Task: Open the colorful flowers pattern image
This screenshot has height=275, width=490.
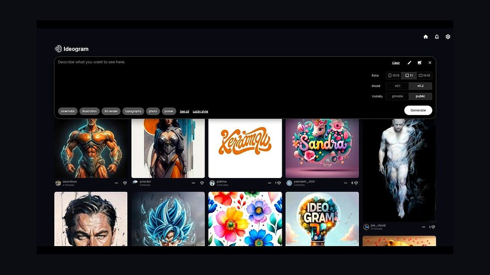Action: (x=245, y=219)
